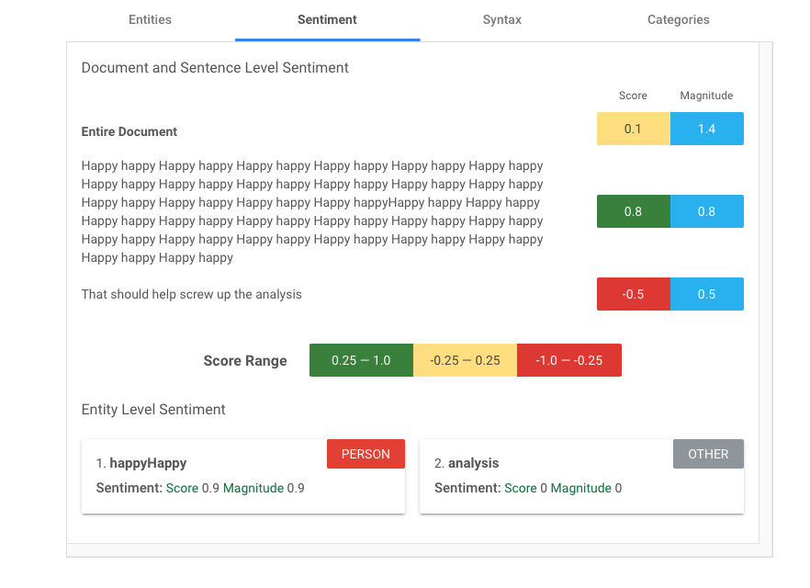The height and width of the screenshot is (588, 810).
Task: Click the blue 0.5 magnitude box
Action: [x=706, y=294]
